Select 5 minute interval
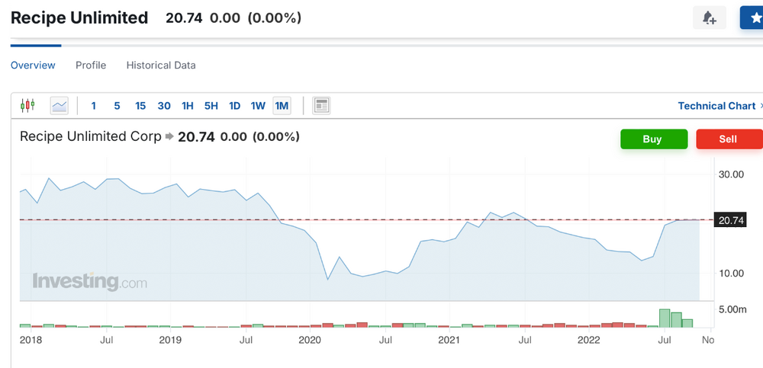763x368 pixels. coord(117,105)
